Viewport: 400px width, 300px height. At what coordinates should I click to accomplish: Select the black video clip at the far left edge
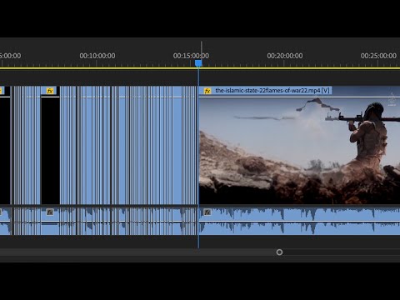click(5, 151)
